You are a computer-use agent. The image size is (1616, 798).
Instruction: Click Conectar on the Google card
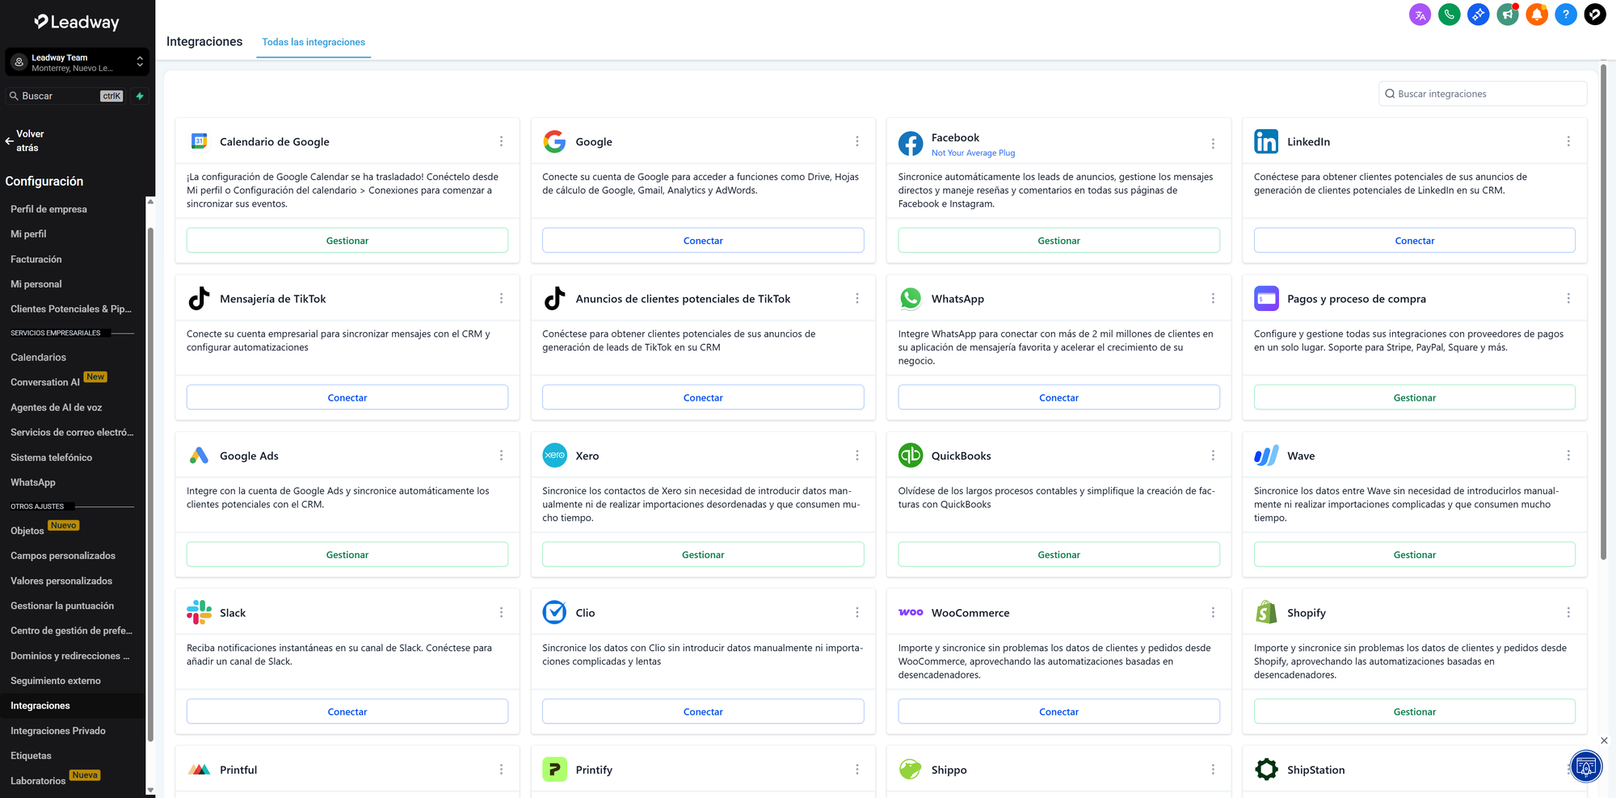click(703, 241)
